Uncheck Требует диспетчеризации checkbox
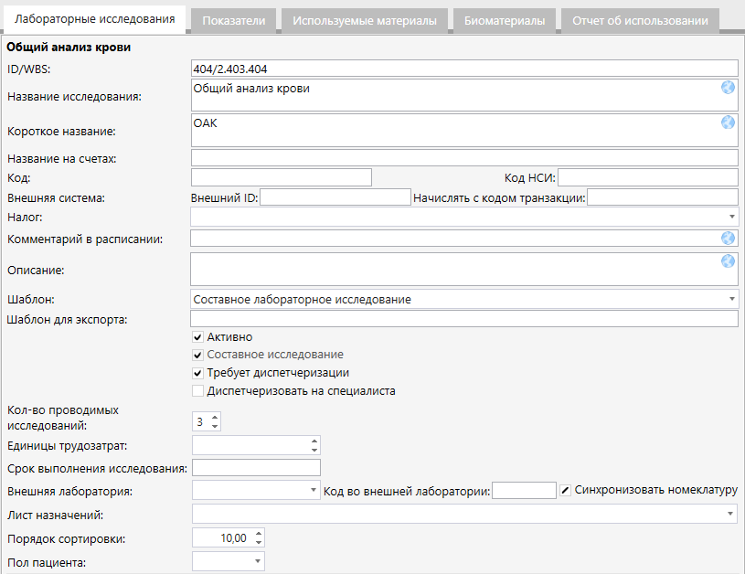Image resolution: width=745 pixels, height=574 pixels. (197, 373)
